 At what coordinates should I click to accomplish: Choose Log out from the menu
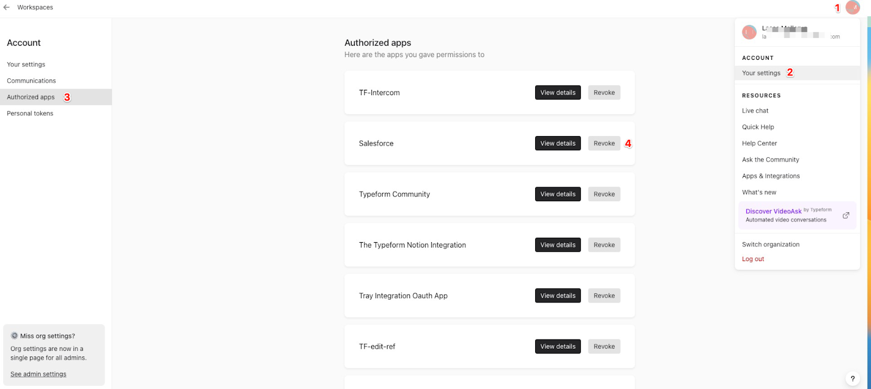753,259
